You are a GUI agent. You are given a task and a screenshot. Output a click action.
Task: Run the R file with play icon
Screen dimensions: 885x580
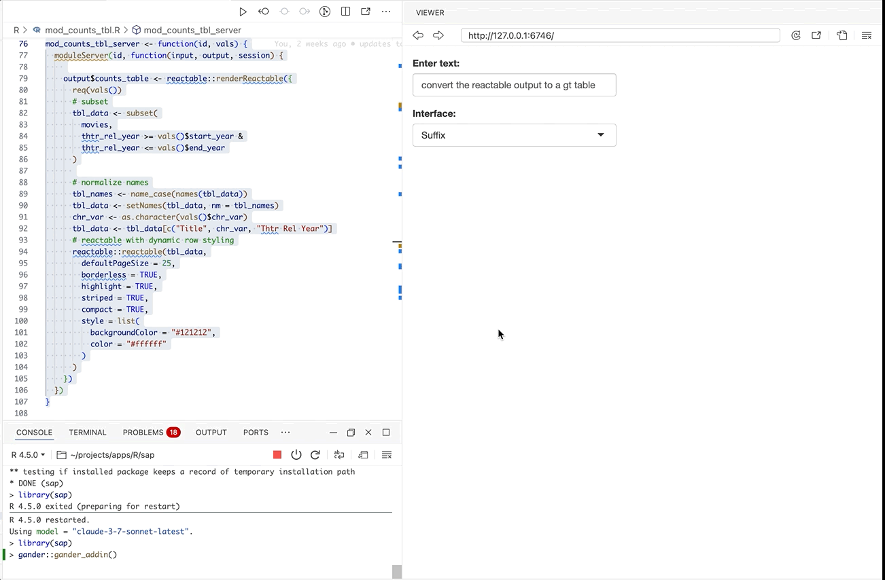point(243,12)
